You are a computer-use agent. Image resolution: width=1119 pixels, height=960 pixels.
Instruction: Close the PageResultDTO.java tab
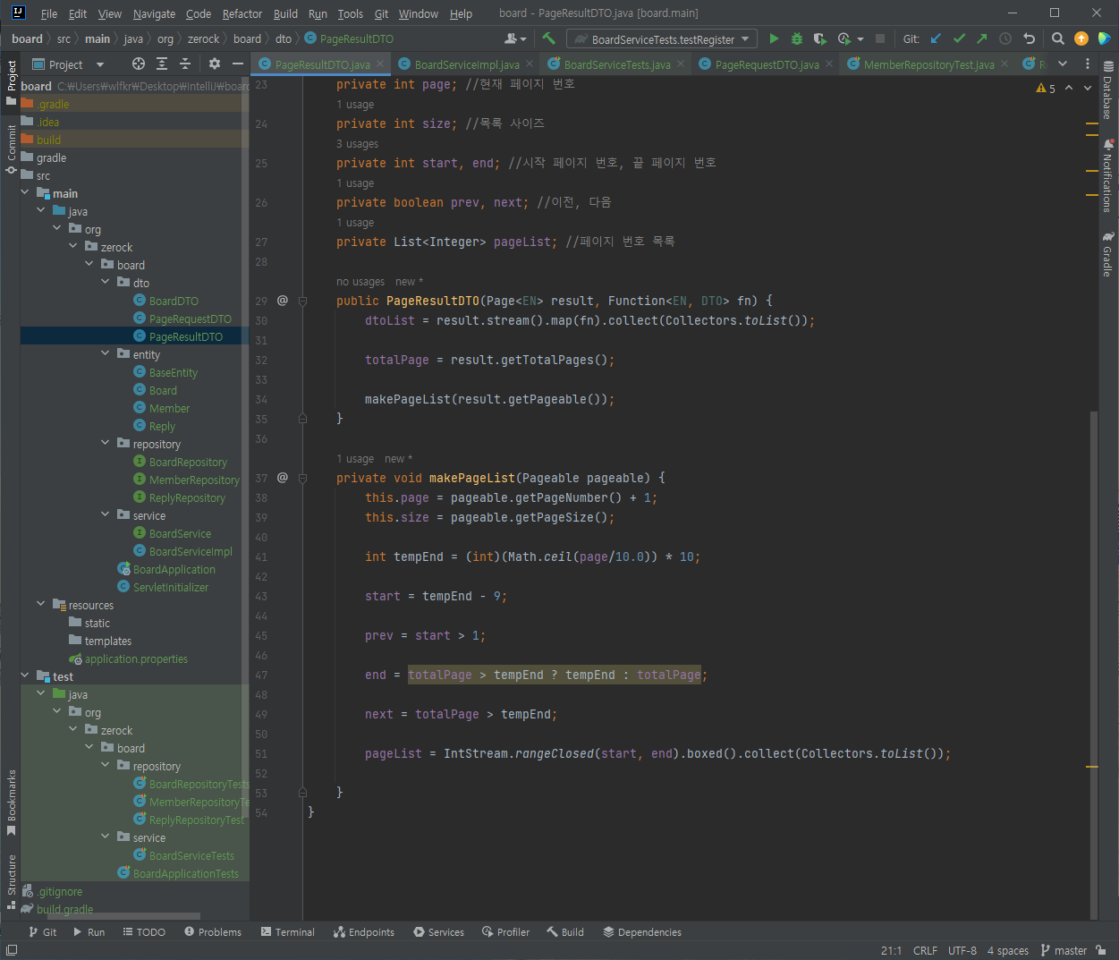pos(380,64)
